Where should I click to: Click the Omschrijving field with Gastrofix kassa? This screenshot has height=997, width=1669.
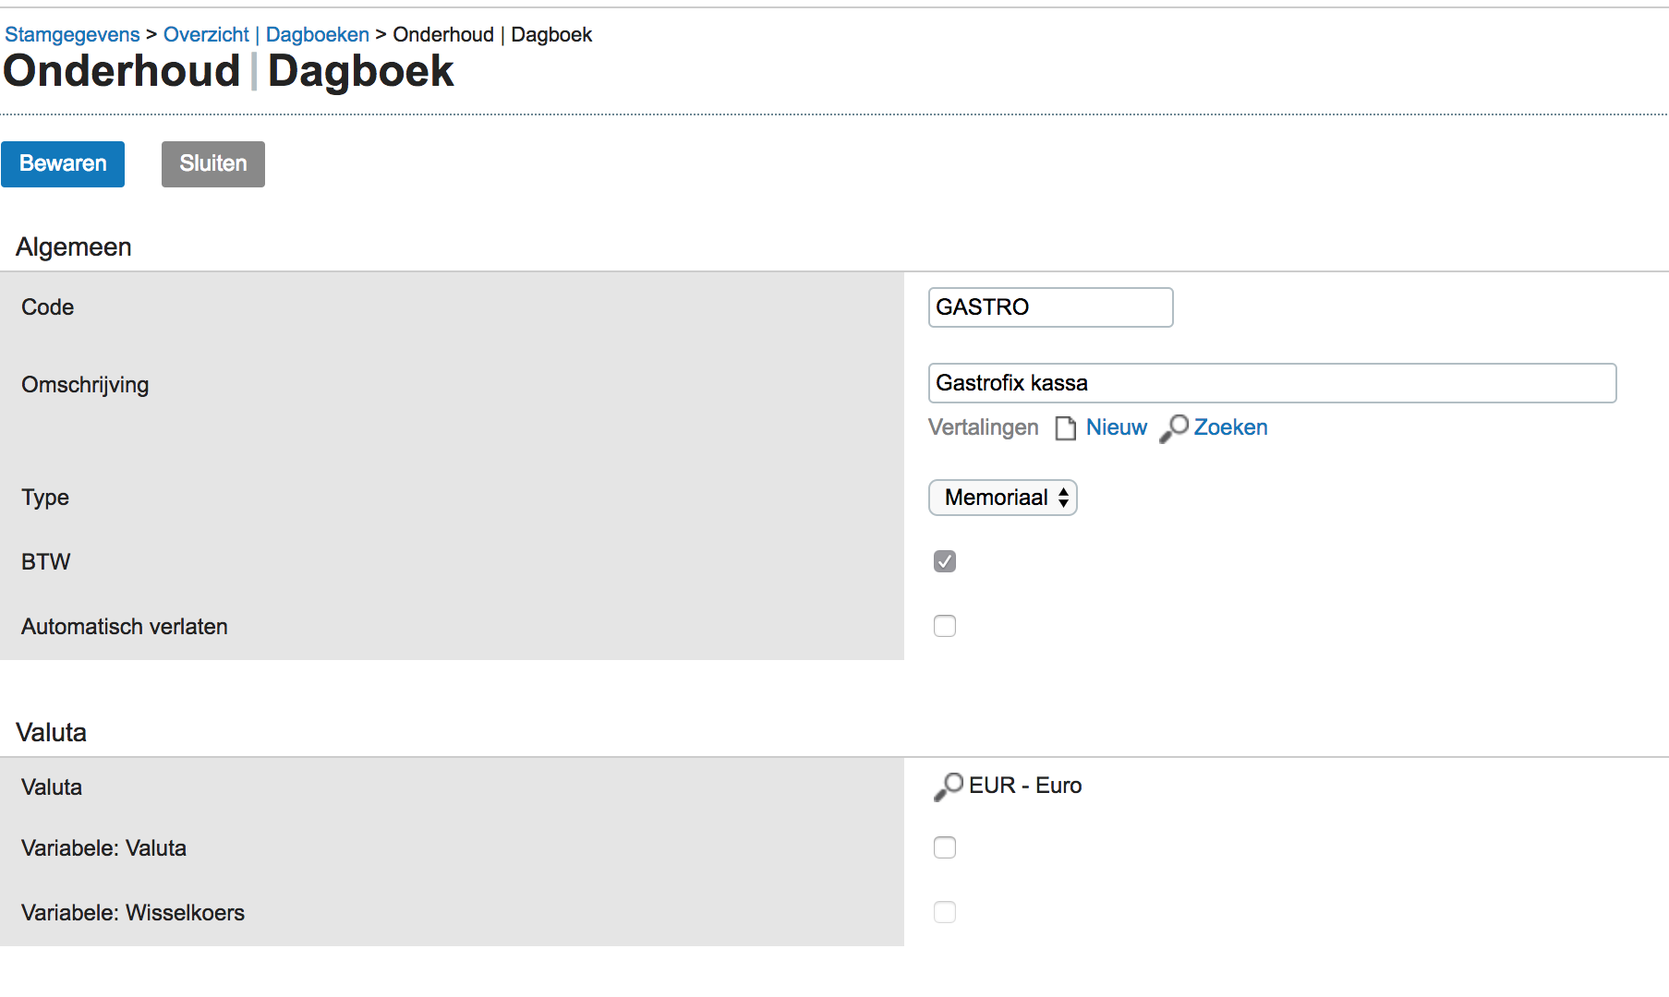pyautogui.click(x=1271, y=383)
